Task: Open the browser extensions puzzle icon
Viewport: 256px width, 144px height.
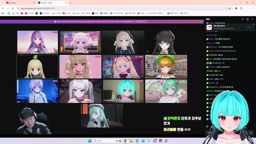Action: click(241, 8)
